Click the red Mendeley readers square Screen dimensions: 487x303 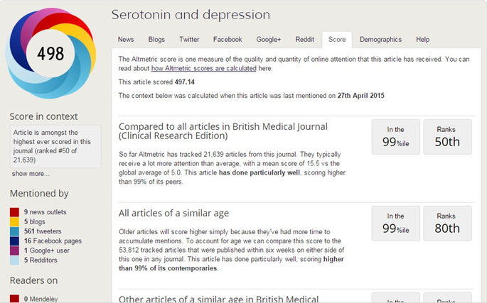click(x=14, y=299)
